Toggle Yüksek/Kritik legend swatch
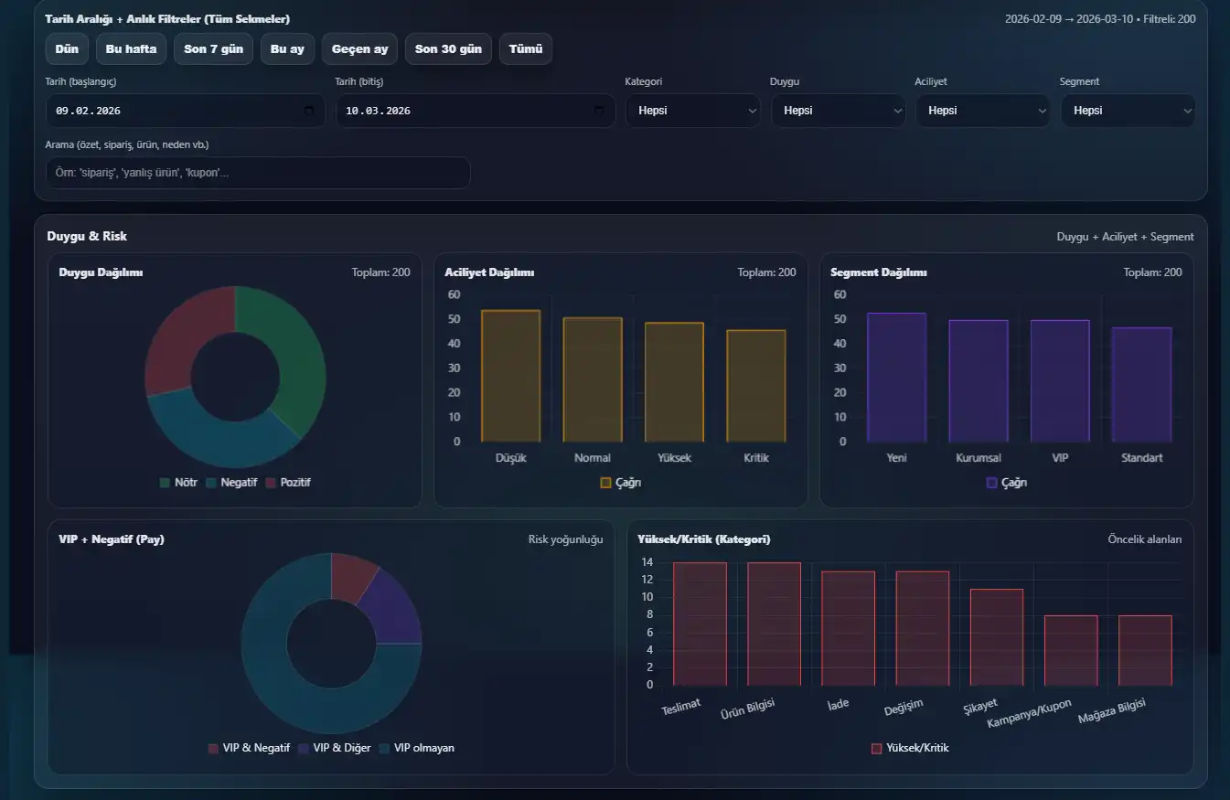 coord(876,748)
